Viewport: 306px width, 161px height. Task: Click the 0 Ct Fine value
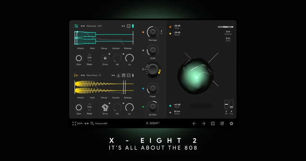228,38
